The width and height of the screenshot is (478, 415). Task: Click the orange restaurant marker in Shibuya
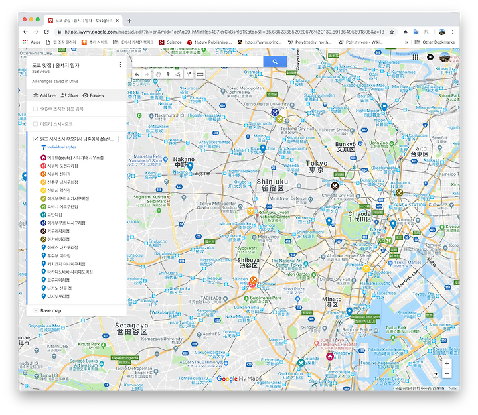(x=253, y=280)
